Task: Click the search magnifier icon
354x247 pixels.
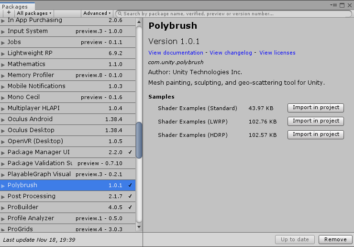Action: pos(119,14)
